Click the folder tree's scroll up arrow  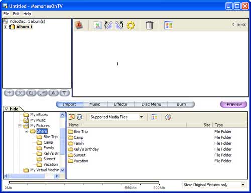(62, 115)
